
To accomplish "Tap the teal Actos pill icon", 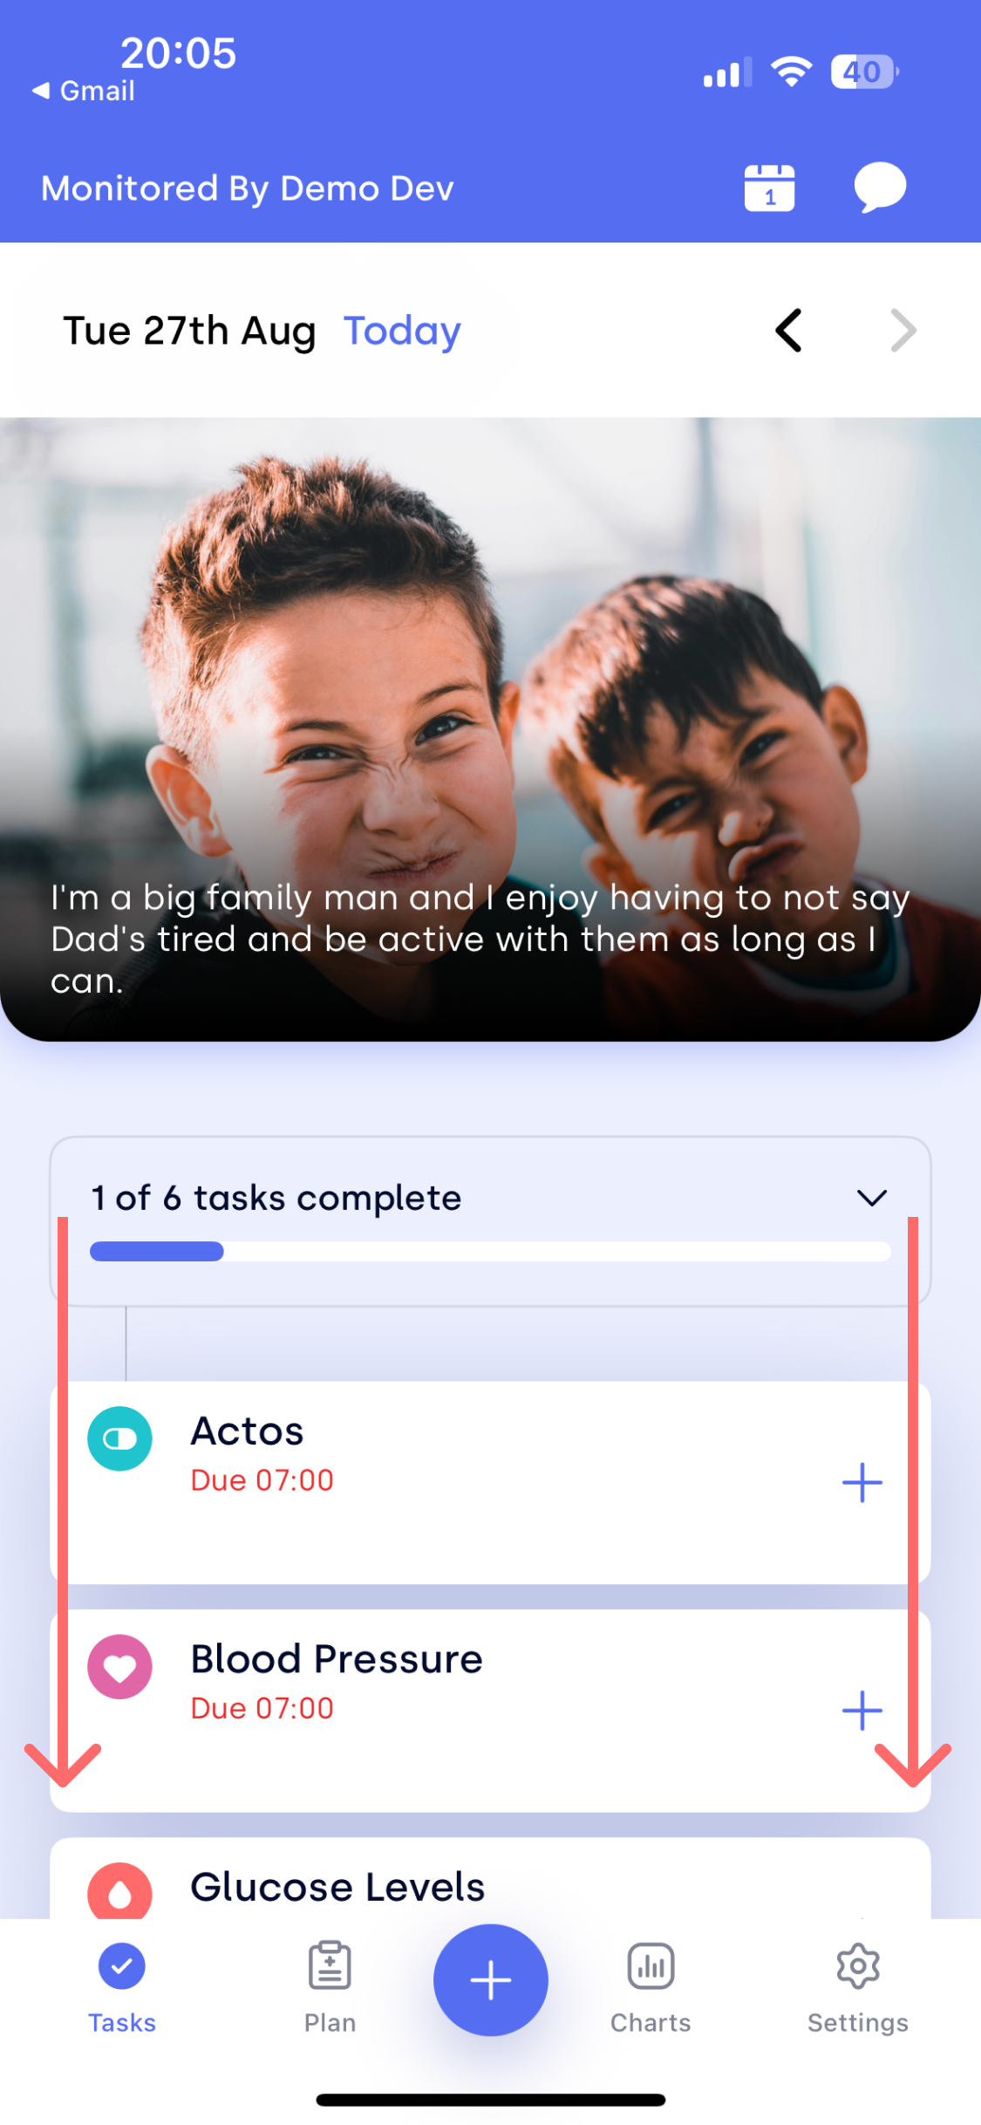I will point(119,1438).
